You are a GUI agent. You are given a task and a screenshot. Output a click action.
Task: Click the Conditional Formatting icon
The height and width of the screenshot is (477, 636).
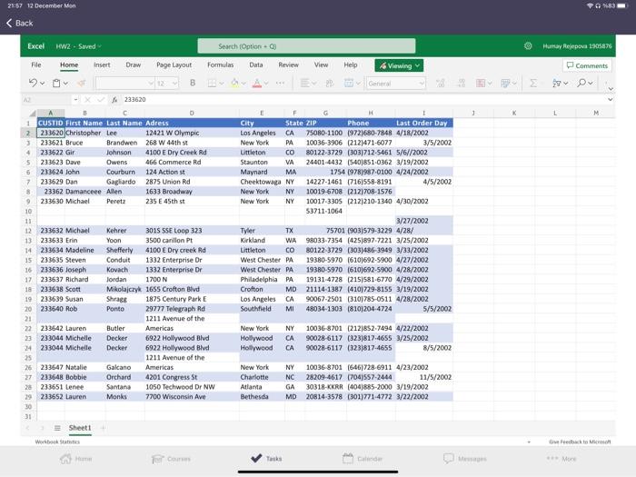coord(481,84)
